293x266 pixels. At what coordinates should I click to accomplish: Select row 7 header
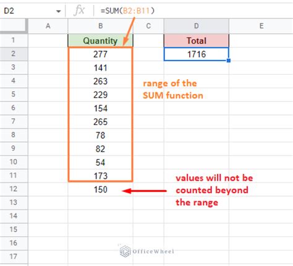click(x=14, y=121)
